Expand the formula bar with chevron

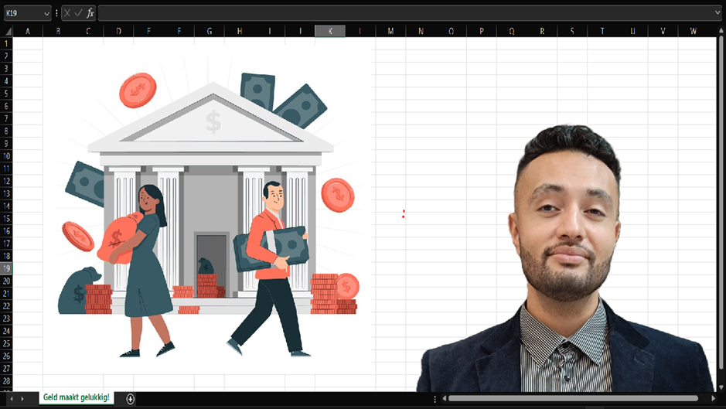pos(717,13)
